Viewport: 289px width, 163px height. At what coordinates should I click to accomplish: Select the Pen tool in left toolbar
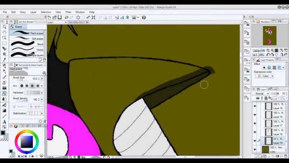click(x=4, y=66)
